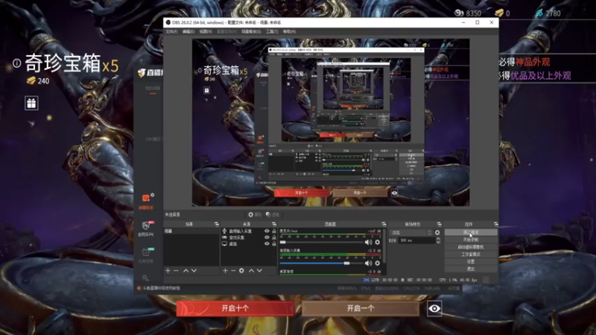Open 视图(V) menu in OBS
Image resolution: width=596 pixels, height=335 pixels.
(206, 31)
